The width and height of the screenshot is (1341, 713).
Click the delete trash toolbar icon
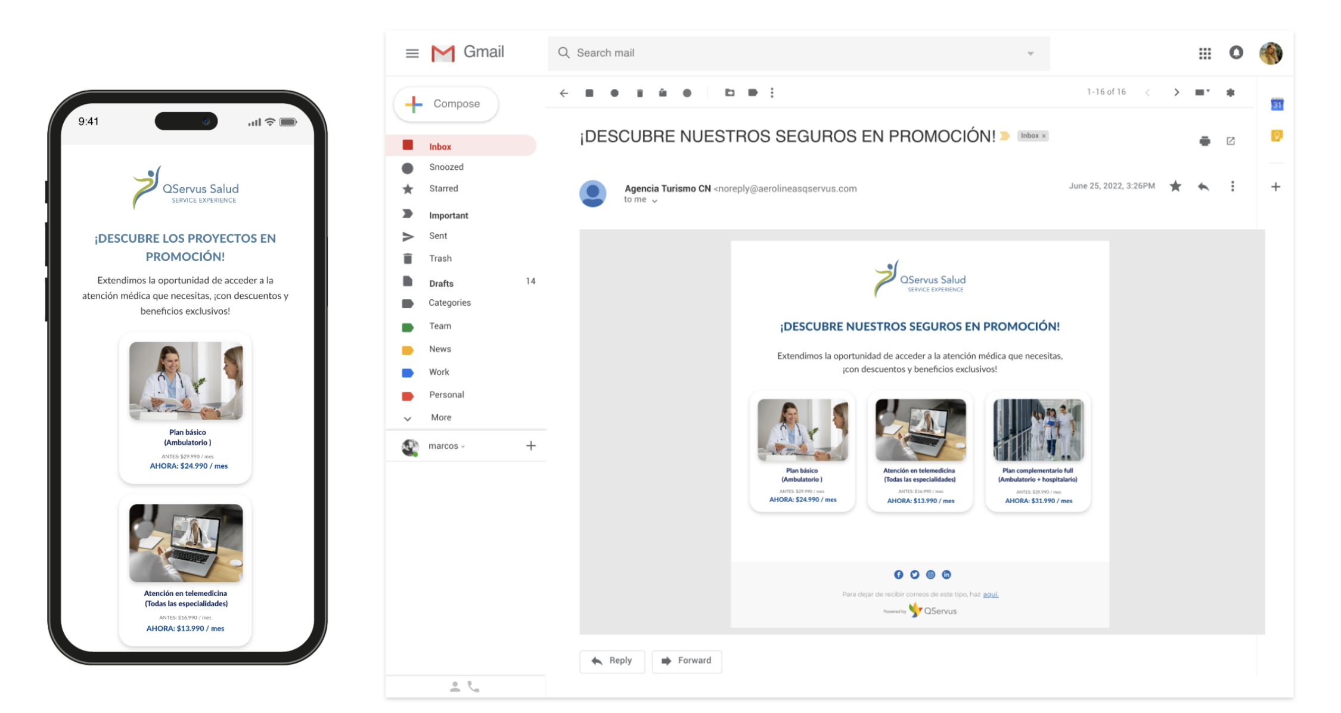point(640,93)
